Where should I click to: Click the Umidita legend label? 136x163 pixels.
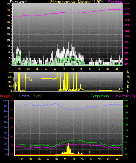tap(25, 96)
